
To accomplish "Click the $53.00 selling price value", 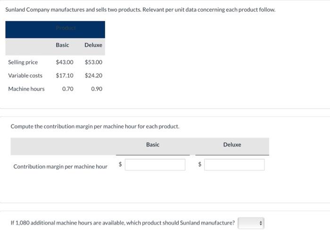I will [93, 62].
